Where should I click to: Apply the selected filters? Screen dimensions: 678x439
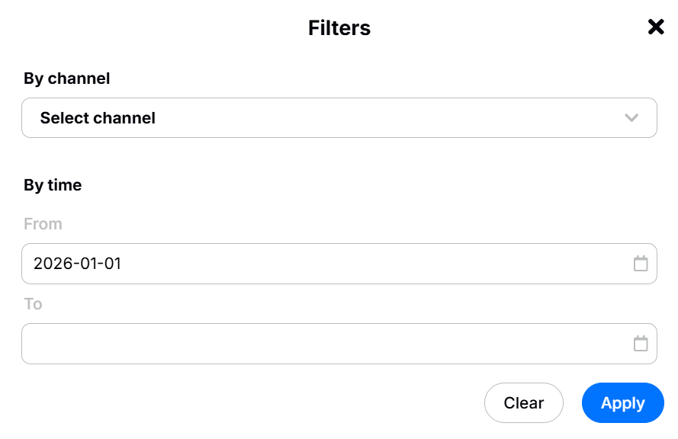coord(622,403)
